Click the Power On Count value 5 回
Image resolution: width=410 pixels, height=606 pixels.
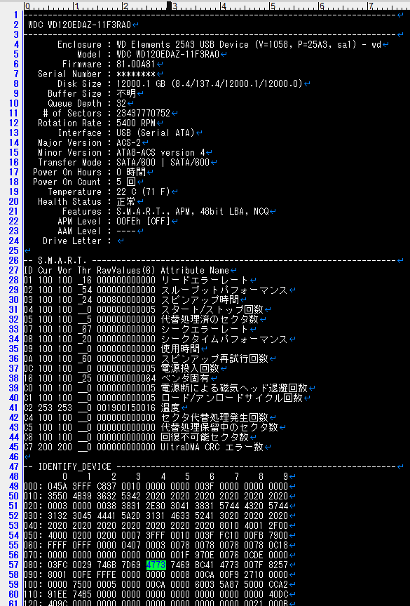pyautogui.click(x=126, y=182)
